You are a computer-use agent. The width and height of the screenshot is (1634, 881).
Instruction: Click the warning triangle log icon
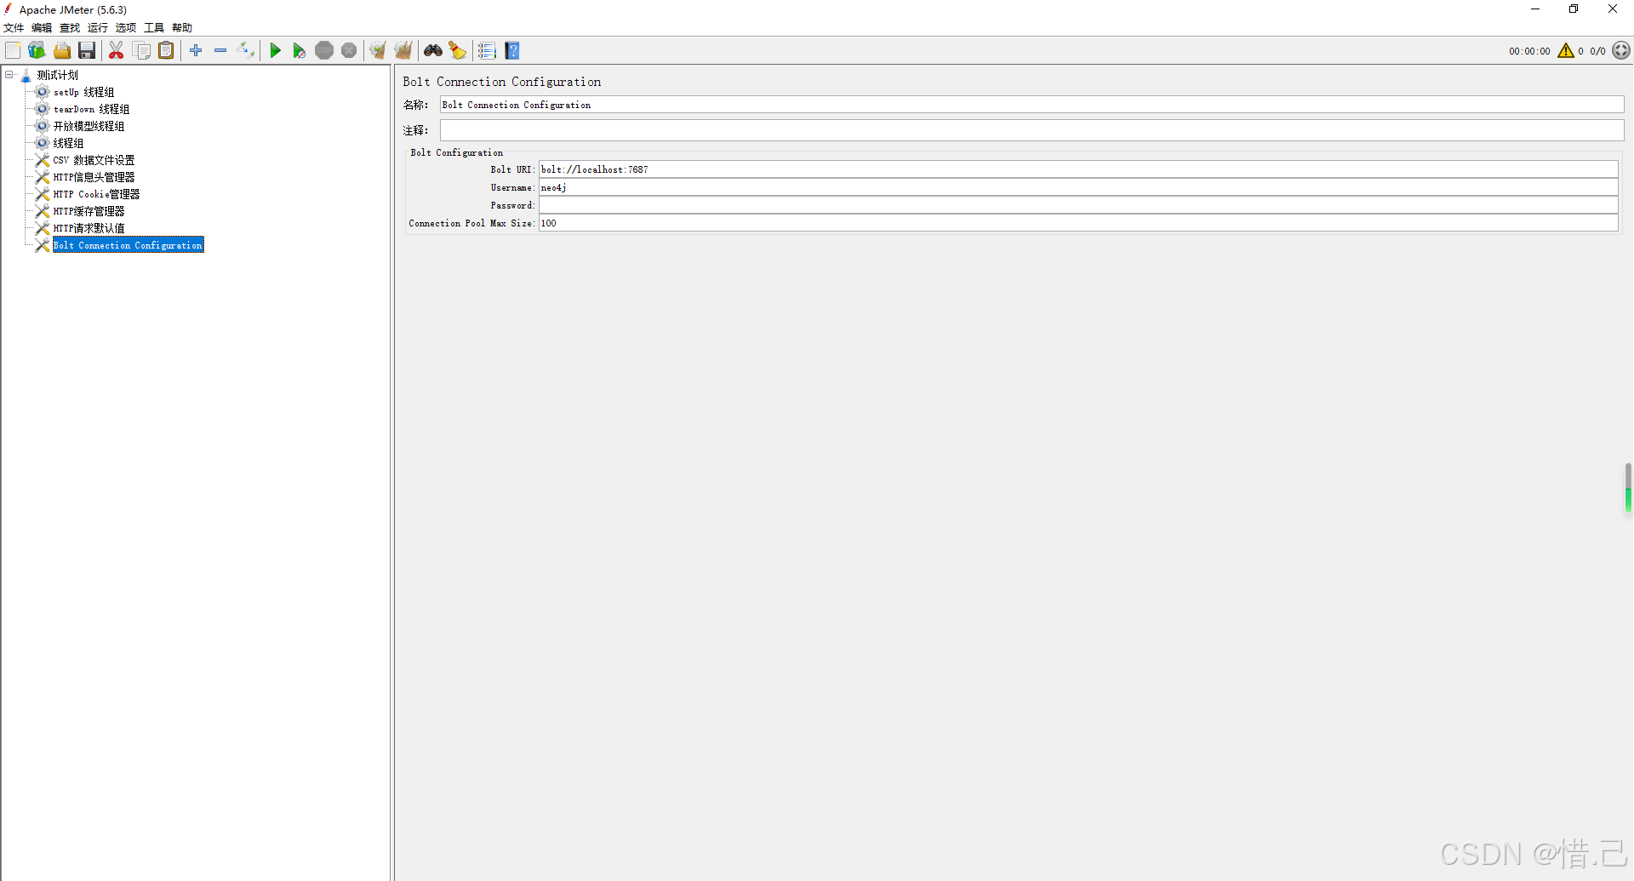(1566, 51)
